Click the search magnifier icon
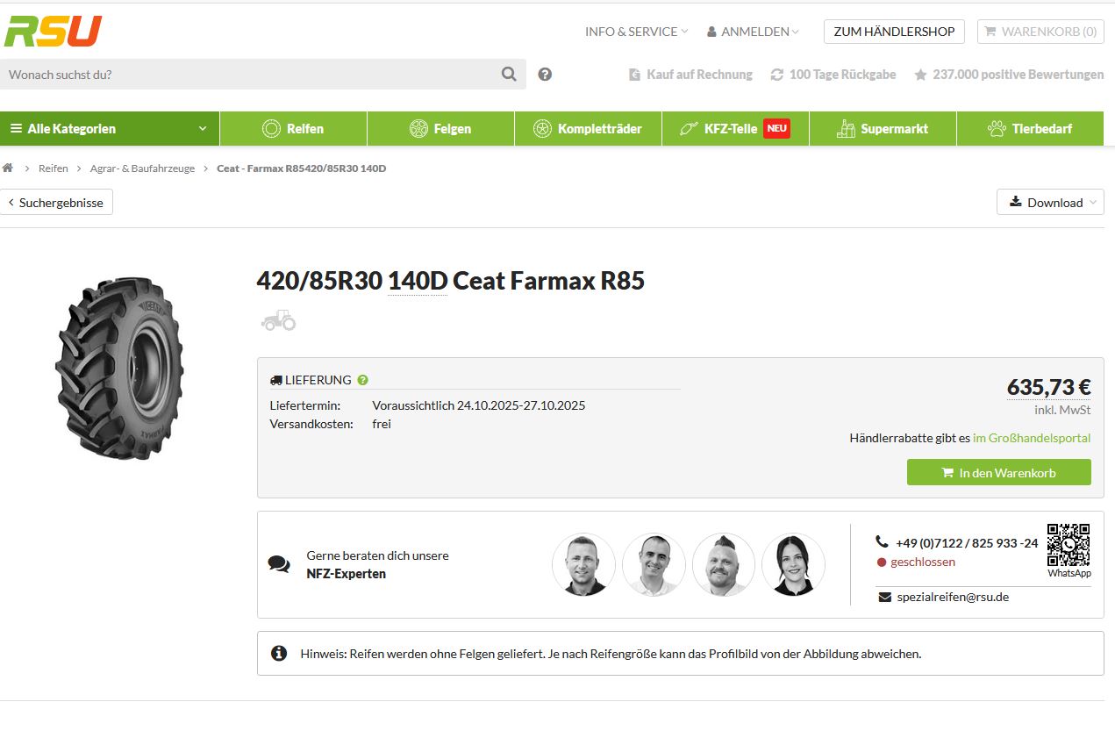Image resolution: width=1115 pixels, height=745 pixels. [x=509, y=75]
